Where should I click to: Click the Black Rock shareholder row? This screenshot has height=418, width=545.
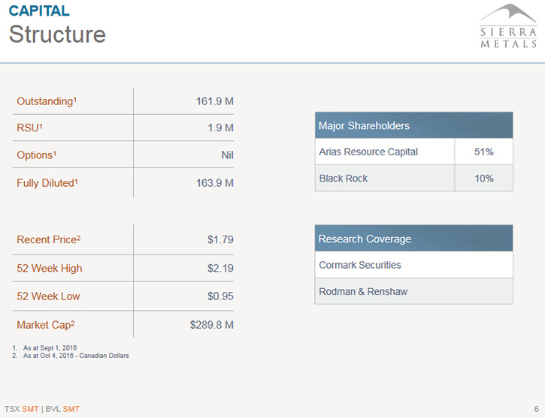click(x=413, y=178)
